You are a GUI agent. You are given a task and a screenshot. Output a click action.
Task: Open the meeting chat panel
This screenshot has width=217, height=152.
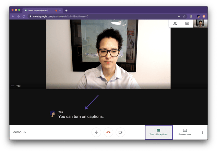pos(187,24)
